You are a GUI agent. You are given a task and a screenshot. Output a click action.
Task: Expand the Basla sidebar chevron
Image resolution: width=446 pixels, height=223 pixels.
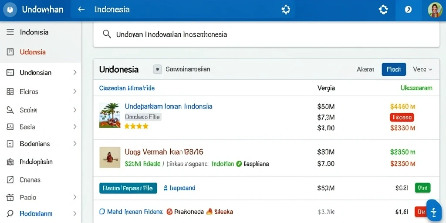coord(75,127)
